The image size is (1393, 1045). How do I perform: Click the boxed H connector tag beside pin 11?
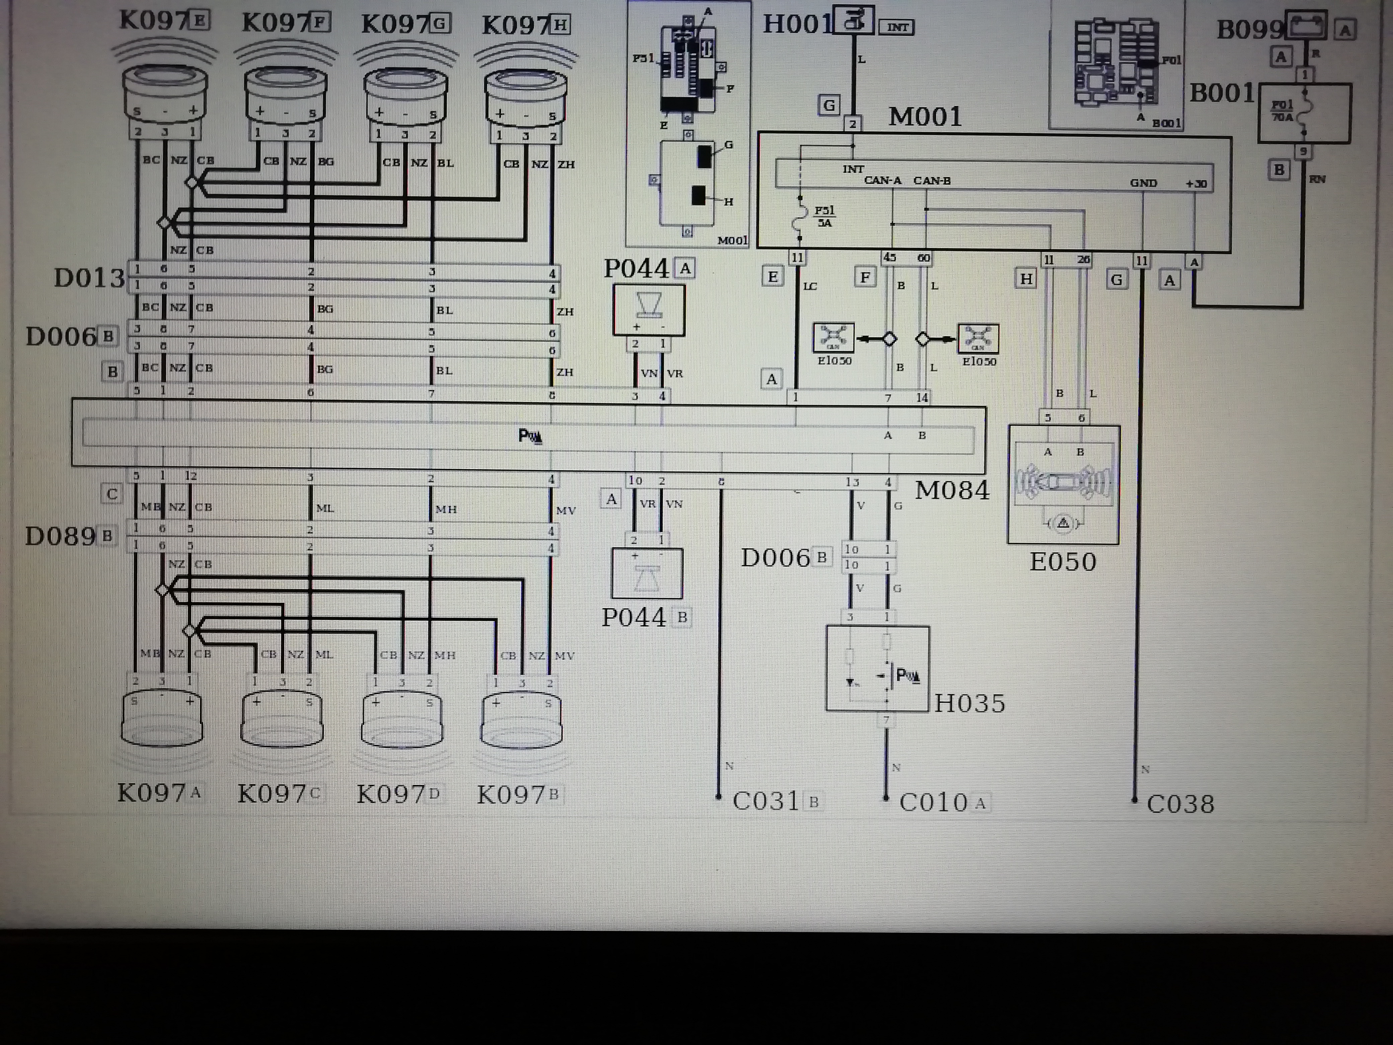tap(1026, 278)
